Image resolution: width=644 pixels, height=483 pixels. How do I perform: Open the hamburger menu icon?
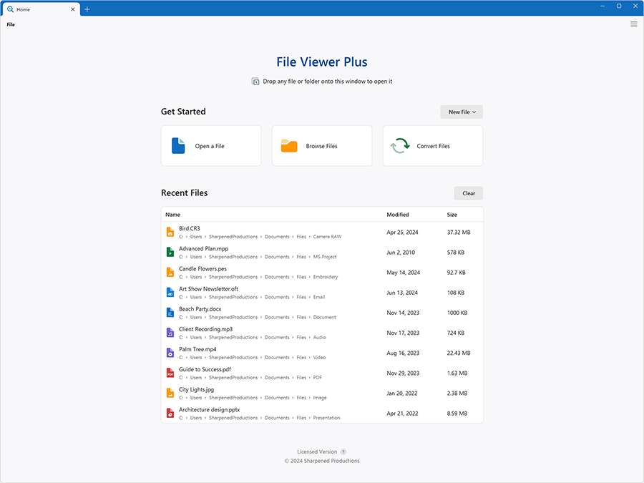point(634,24)
